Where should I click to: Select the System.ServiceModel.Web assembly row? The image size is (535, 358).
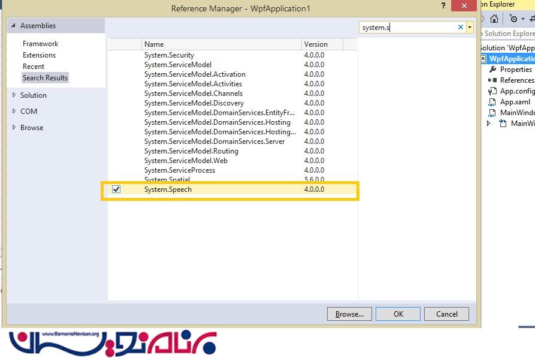click(x=186, y=161)
